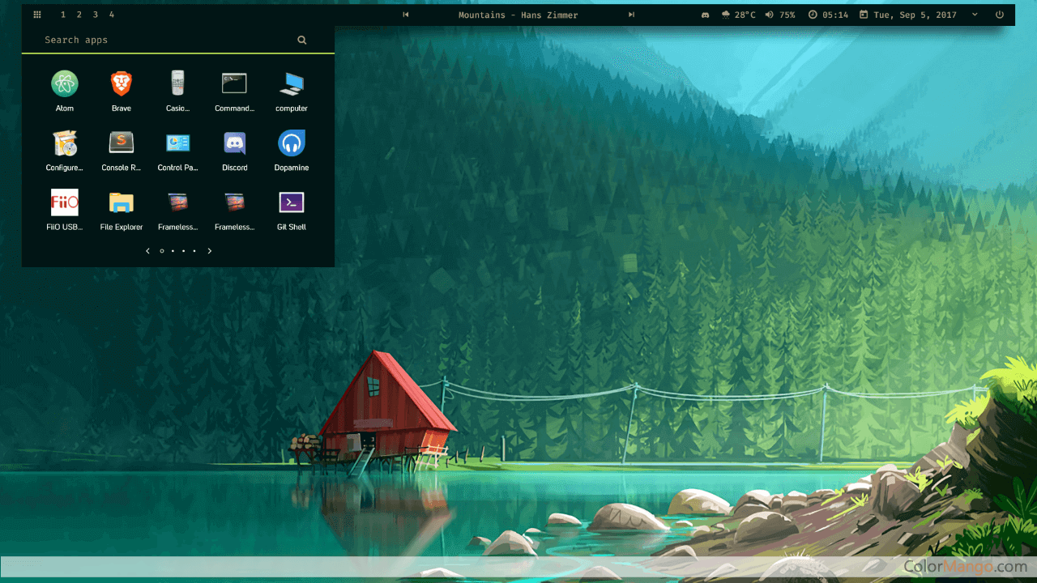Click the clock icon beside 05:14
The width and height of the screenshot is (1037, 583).
(813, 15)
